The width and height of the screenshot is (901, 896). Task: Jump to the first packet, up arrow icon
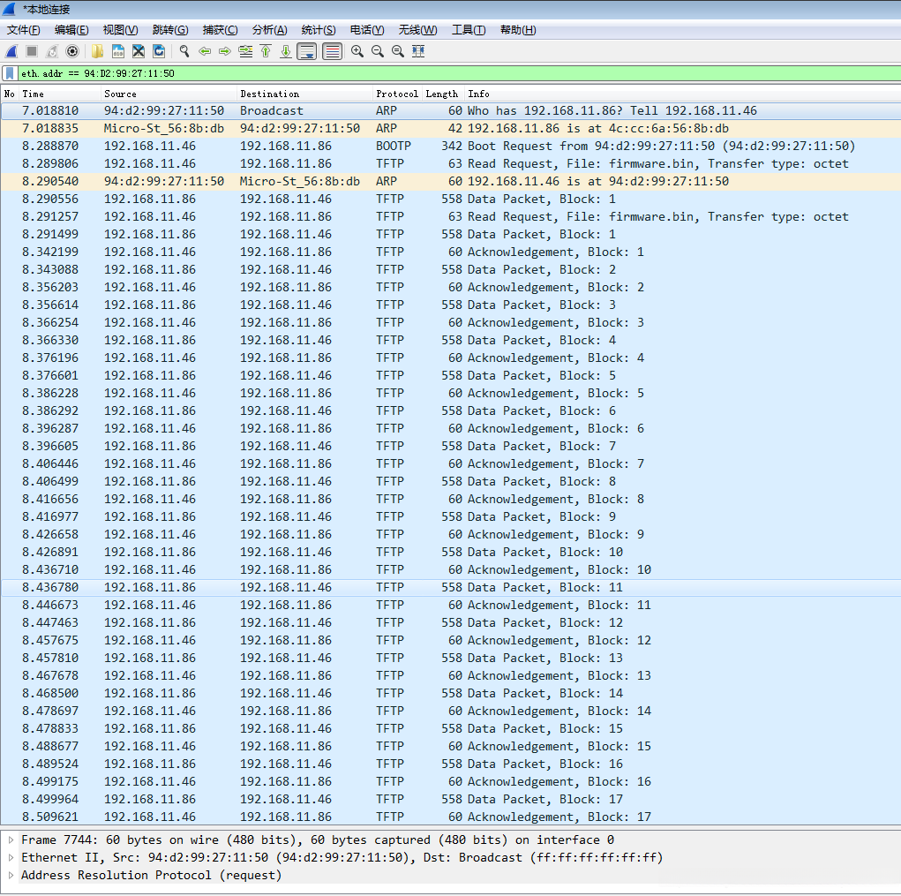pyautogui.click(x=266, y=52)
